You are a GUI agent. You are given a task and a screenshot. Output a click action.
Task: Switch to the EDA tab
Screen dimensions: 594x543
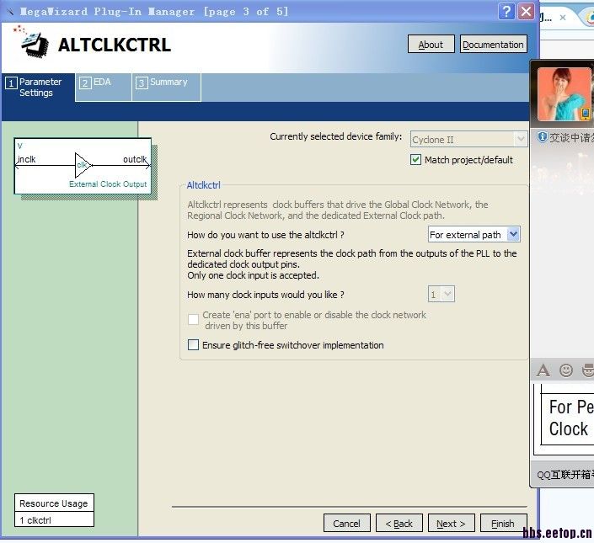pos(104,88)
